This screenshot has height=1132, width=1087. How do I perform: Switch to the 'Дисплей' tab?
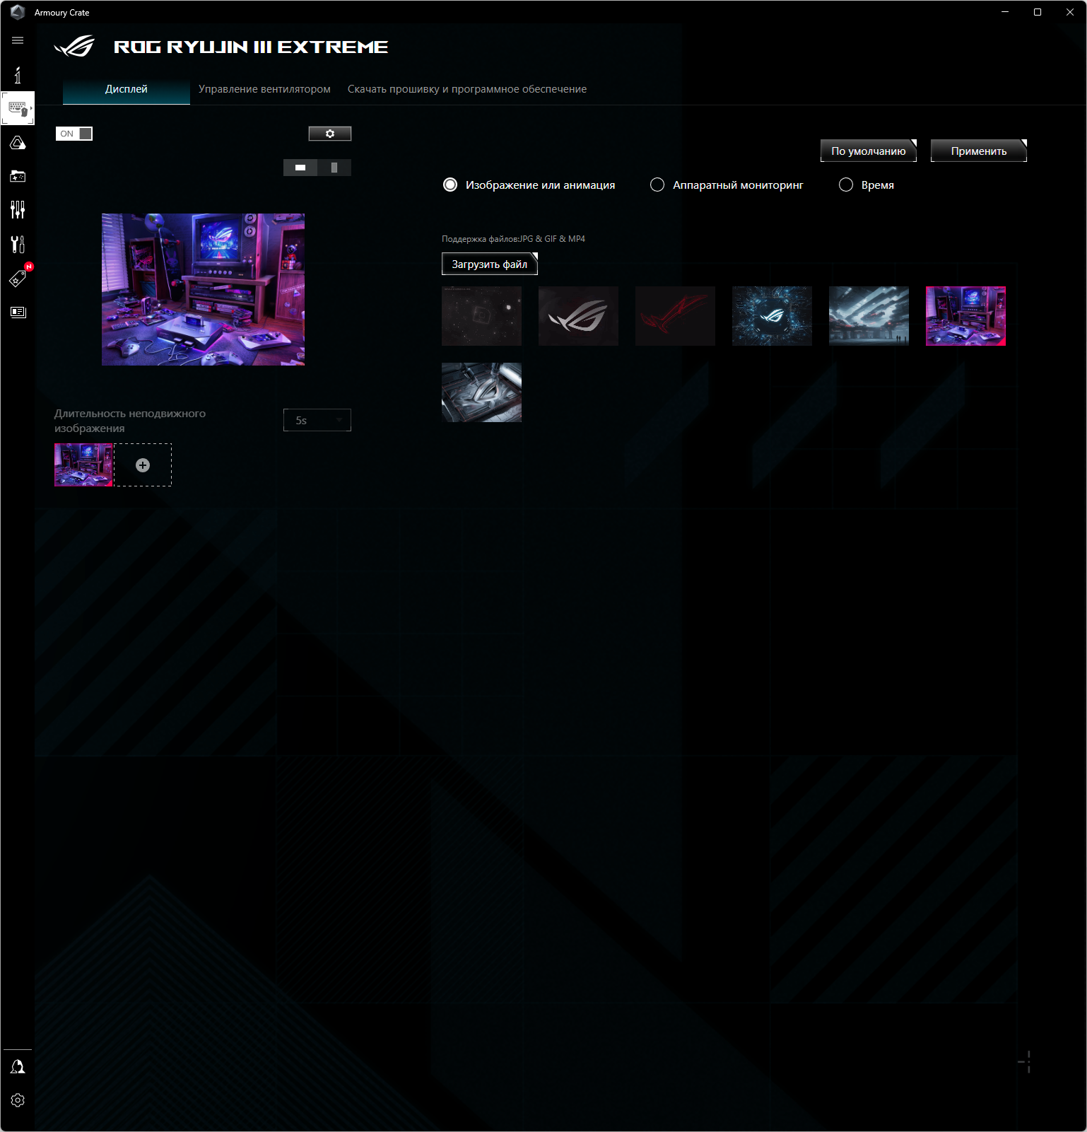[127, 89]
